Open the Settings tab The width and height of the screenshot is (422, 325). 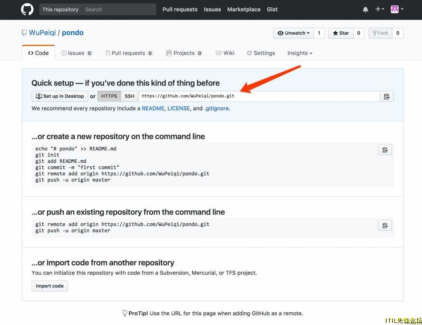[x=261, y=53]
